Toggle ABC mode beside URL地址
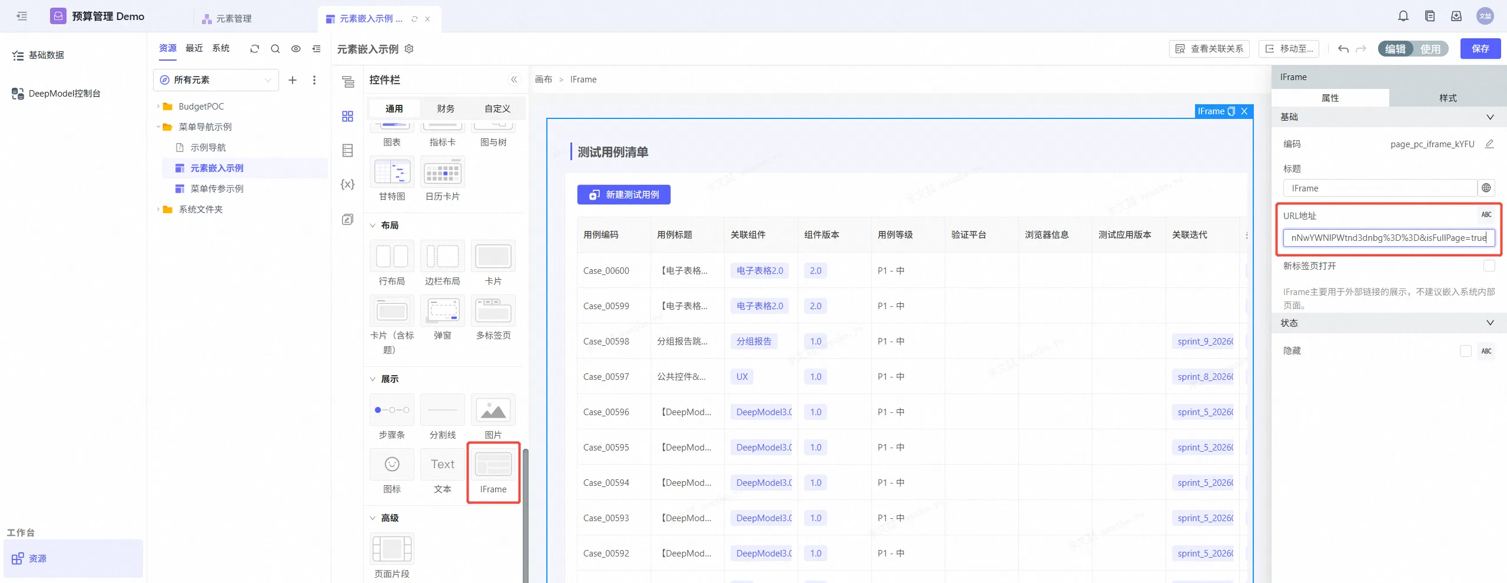1507x583 pixels. click(1486, 215)
